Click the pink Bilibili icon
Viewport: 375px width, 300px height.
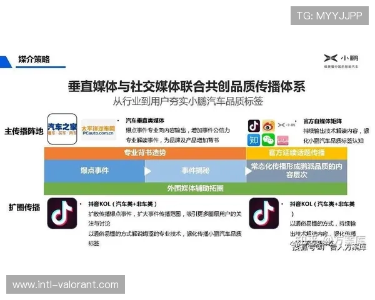click(x=282, y=141)
